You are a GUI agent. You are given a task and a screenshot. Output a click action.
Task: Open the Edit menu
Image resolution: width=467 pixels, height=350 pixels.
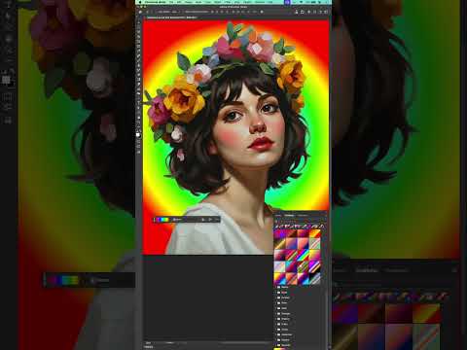tap(179, 2)
